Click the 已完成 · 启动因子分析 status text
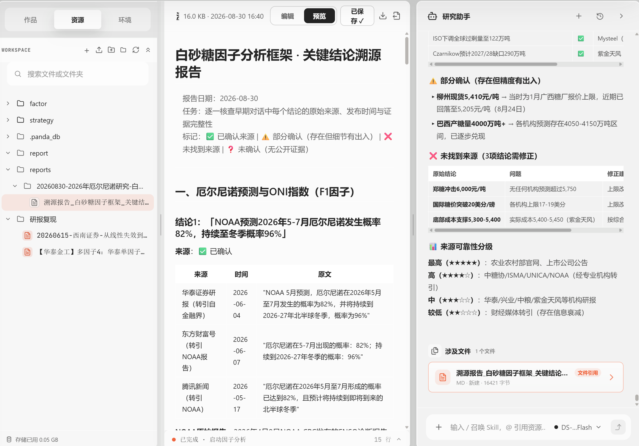 [213, 440]
